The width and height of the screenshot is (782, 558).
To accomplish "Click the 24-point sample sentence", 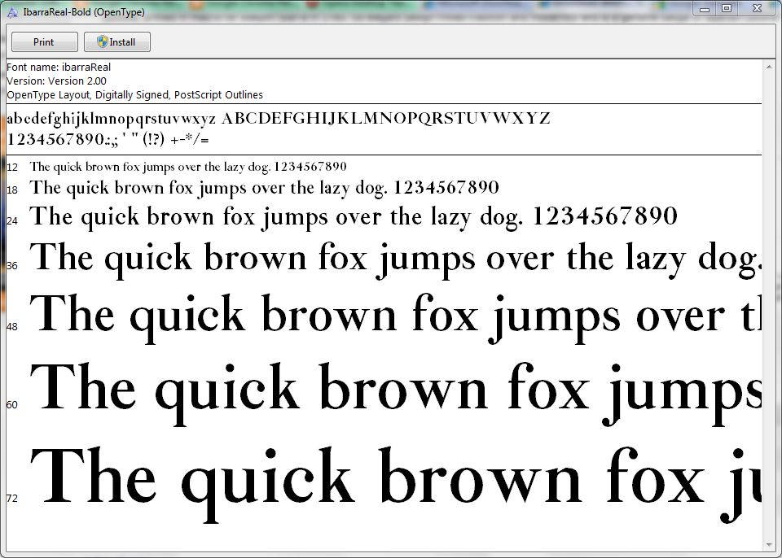I will click(x=354, y=217).
